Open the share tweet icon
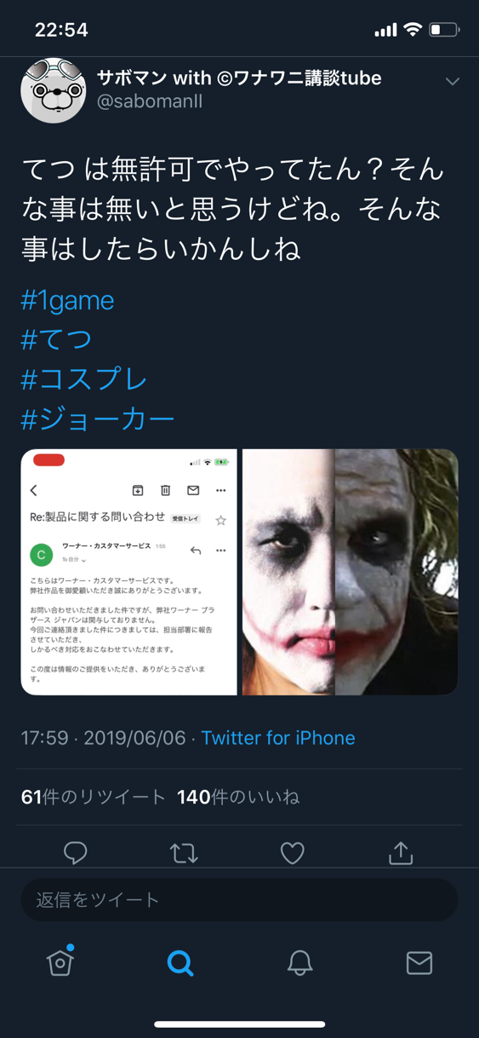 tap(401, 852)
